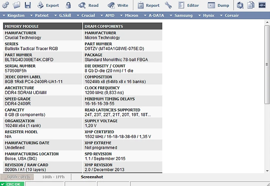Click the window resize grip corner
This screenshot has height=186, width=270.
click(x=268, y=184)
